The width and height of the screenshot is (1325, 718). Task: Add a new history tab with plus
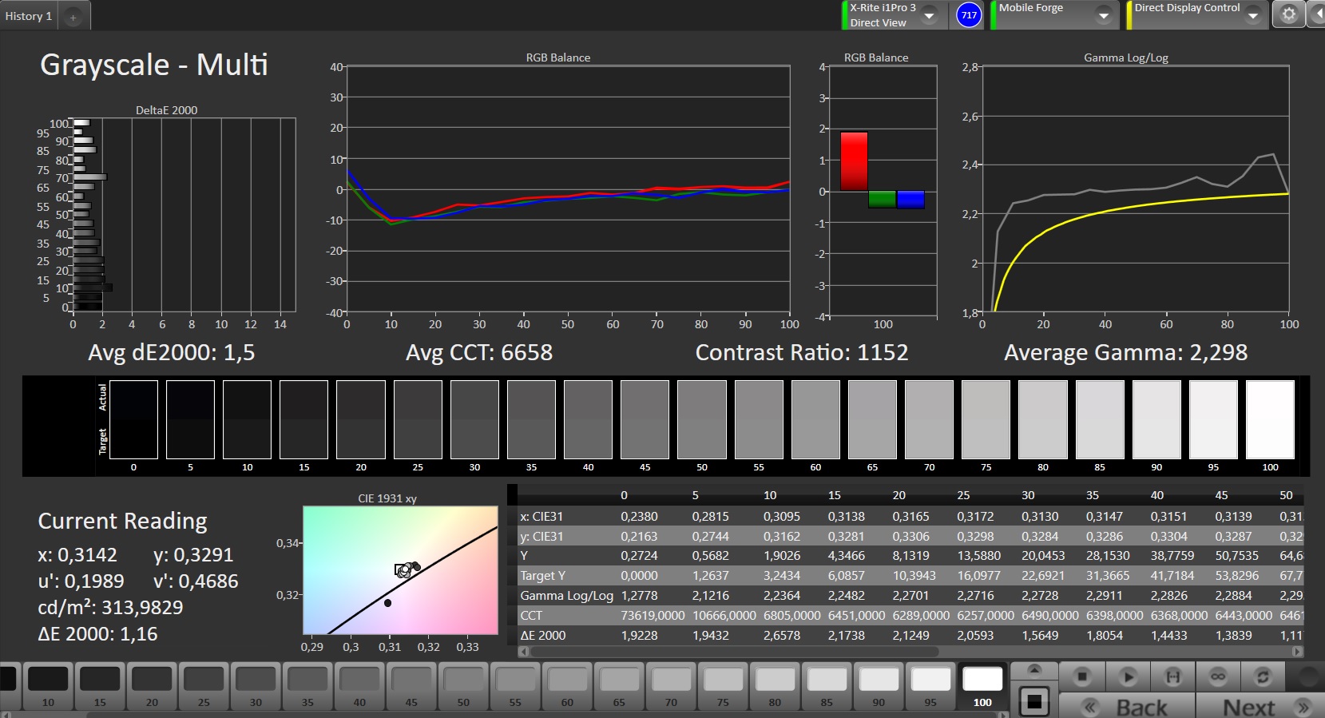tap(73, 16)
